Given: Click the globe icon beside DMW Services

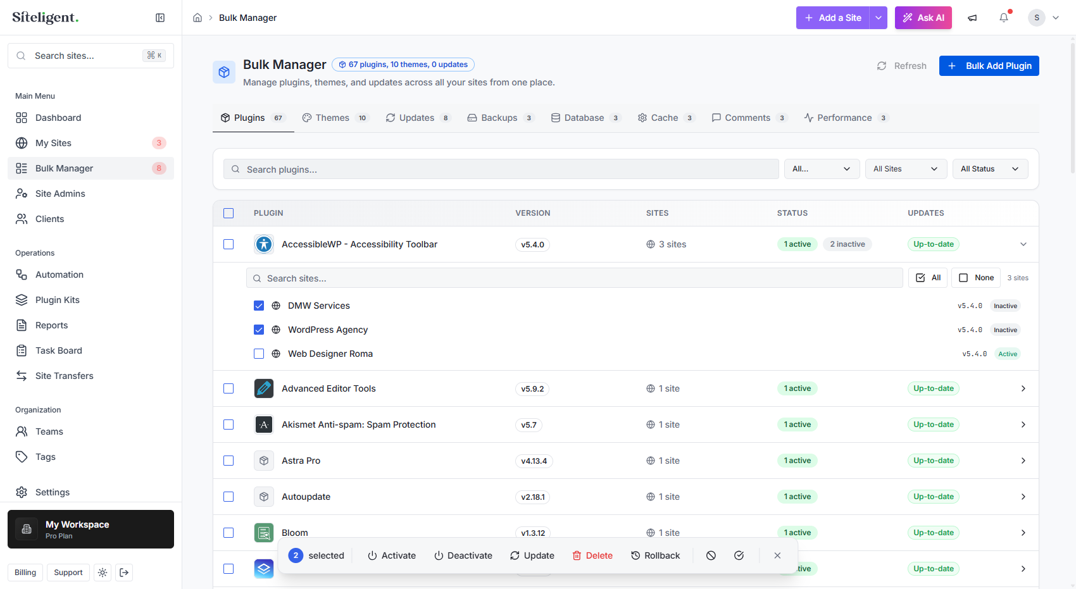Looking at the screenshot, I should tap(276, 306).
